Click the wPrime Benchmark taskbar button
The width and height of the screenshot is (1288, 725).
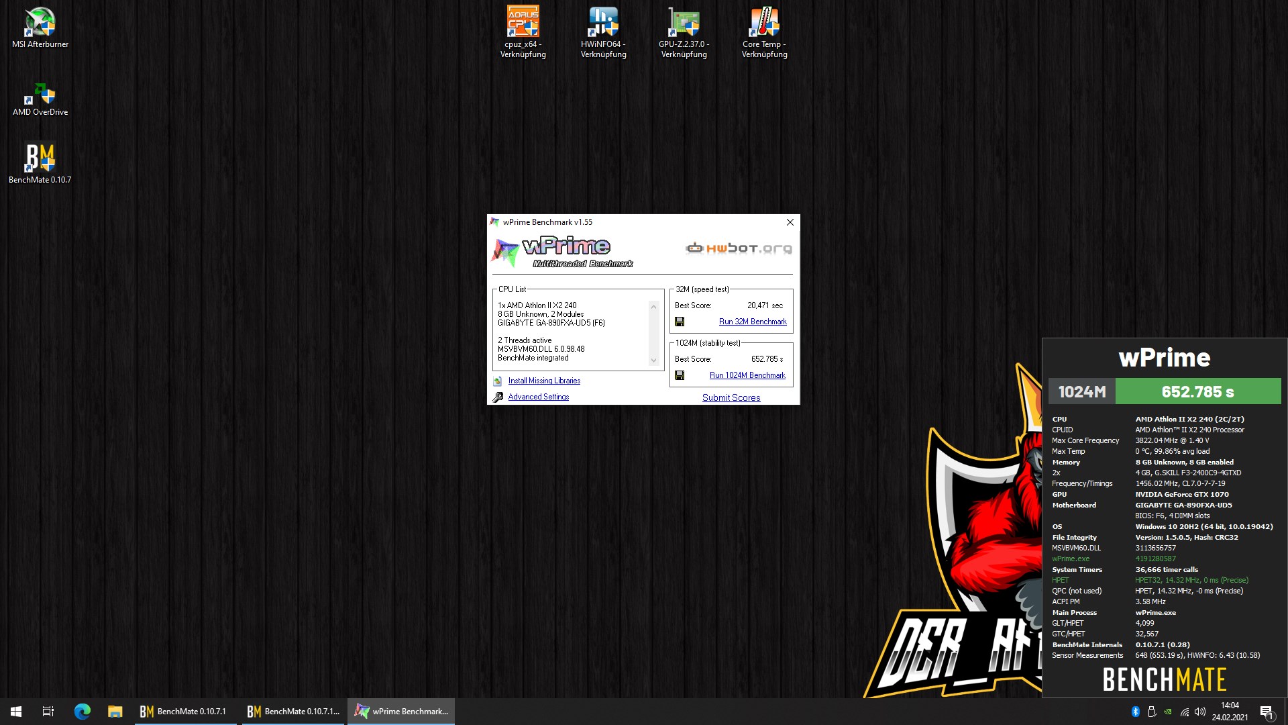click(401, 712)
